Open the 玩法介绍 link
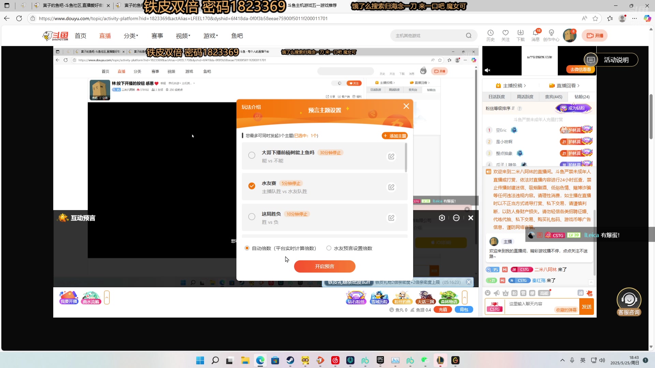 251,107
